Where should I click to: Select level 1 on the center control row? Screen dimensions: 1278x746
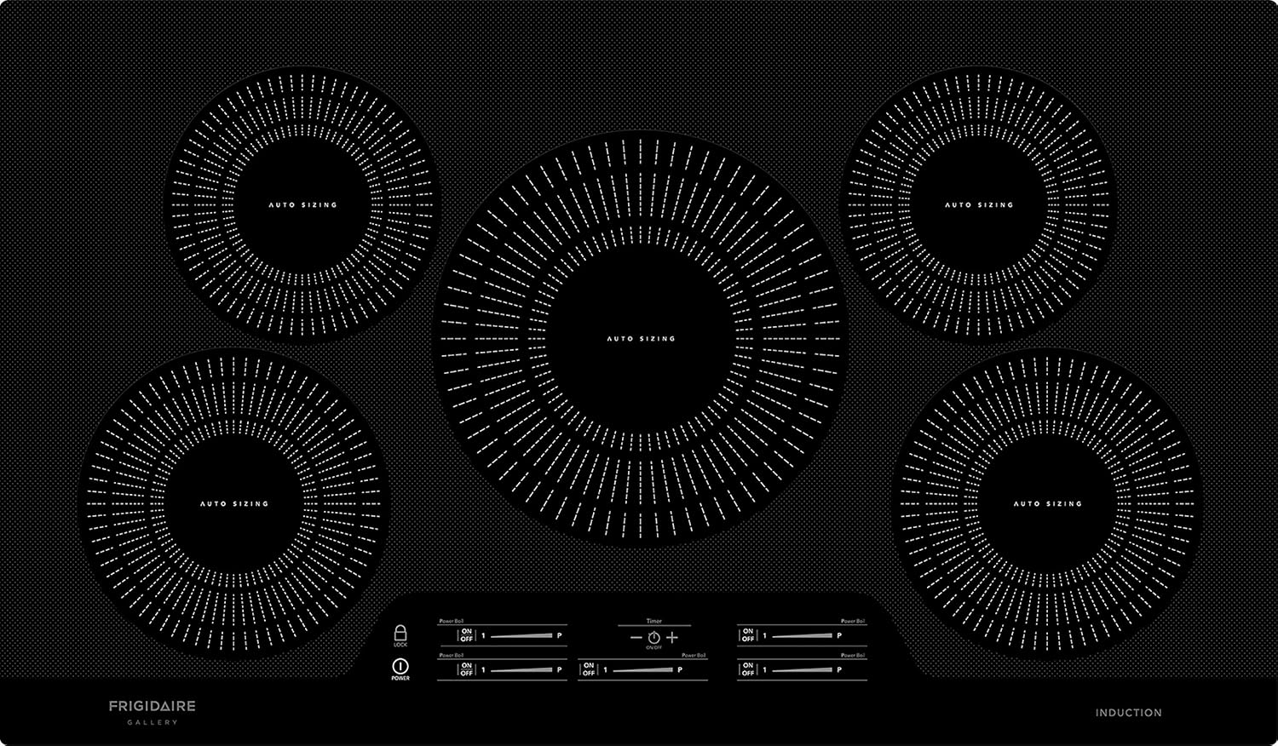tap(606, 670)
